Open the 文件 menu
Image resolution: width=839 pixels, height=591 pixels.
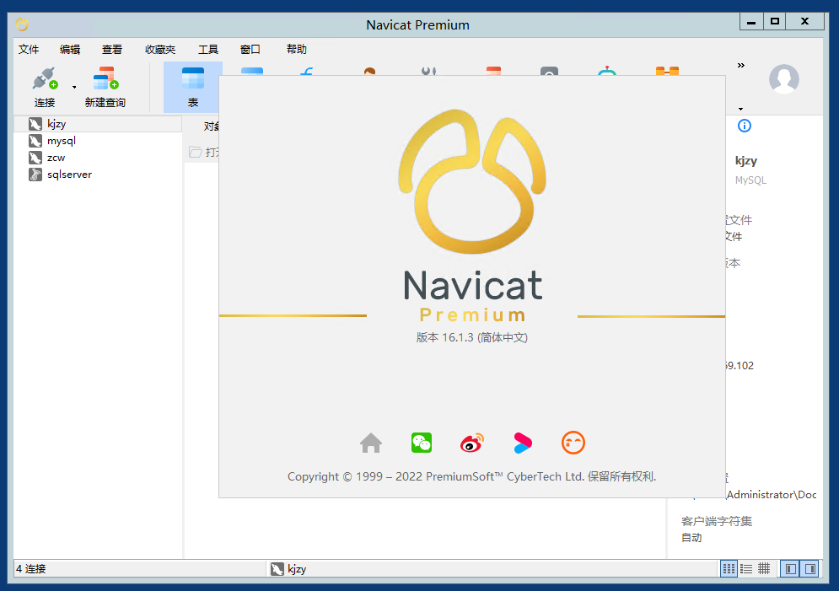pyautogui.click(x=29, y=49)
